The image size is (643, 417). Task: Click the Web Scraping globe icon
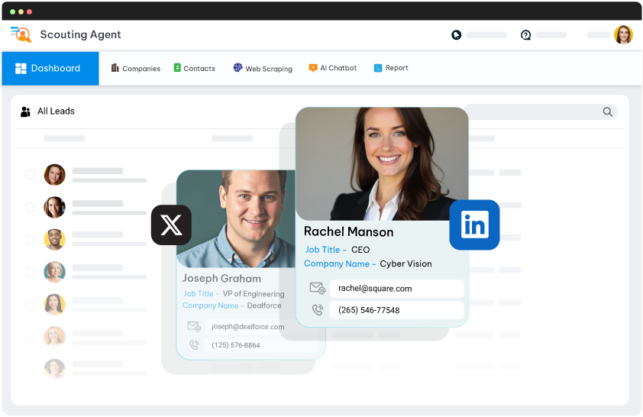pyautogui.click(x=237, y=67)
